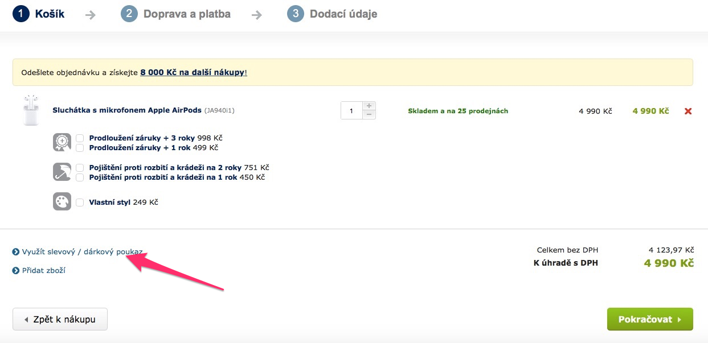The image size is (708, 343).
Task: Select the Košík step
Action: [49, 14]
